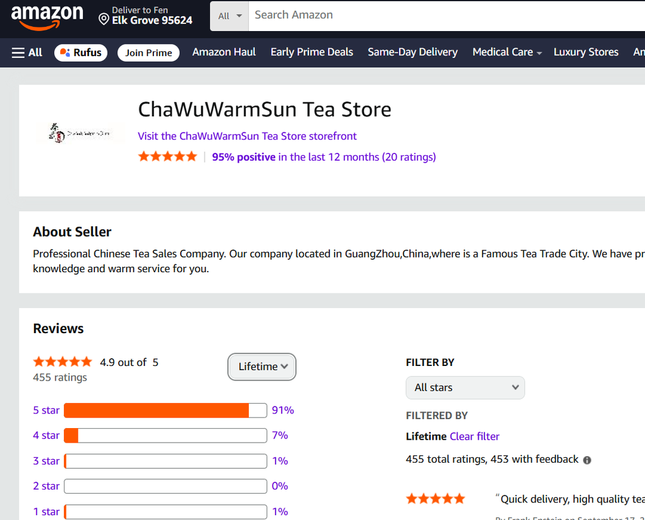Click the 5 star rating bar
The width and height of the screenshot is (645, 520).
click(165, 410)
